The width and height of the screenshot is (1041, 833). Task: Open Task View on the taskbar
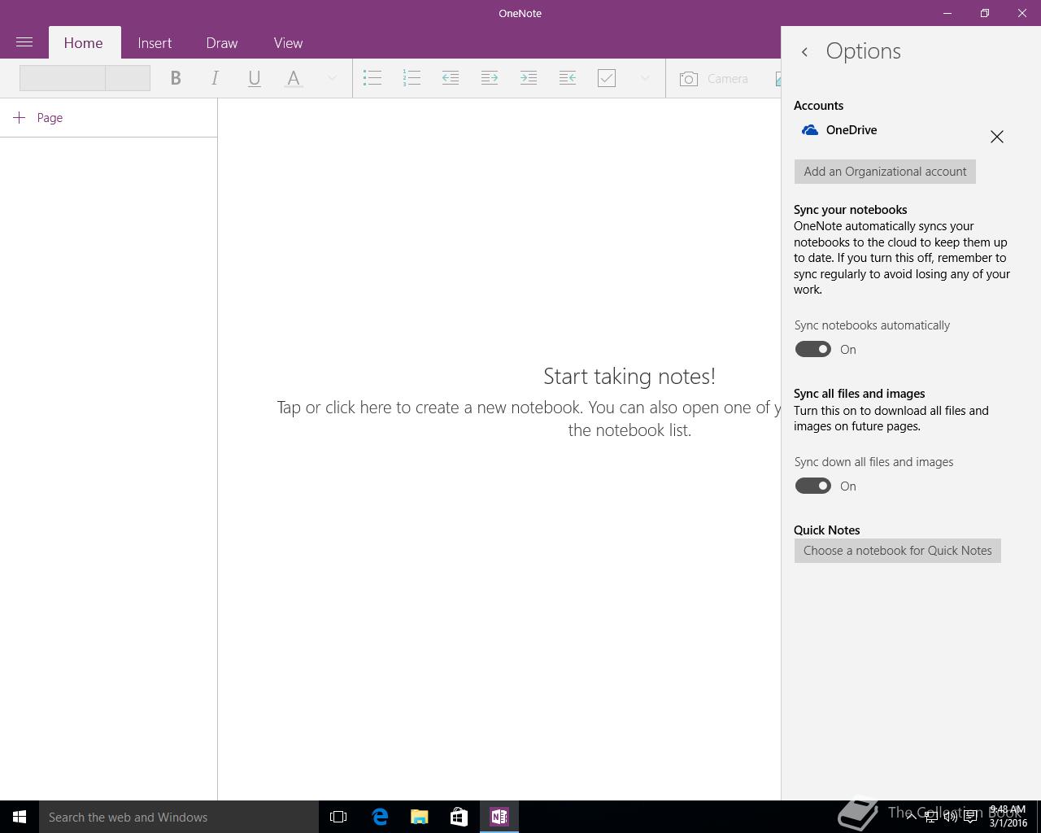pos(338,817)
